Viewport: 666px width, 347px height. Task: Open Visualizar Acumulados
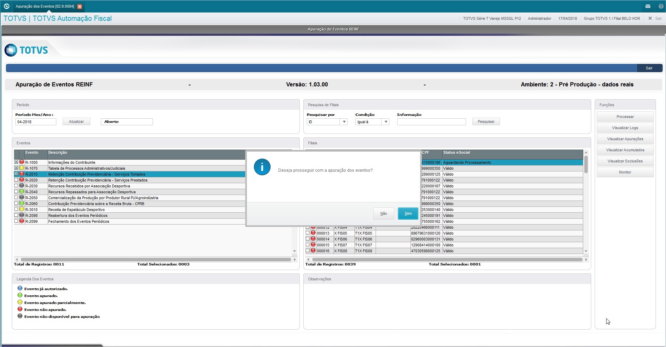(x=625, y=150)
